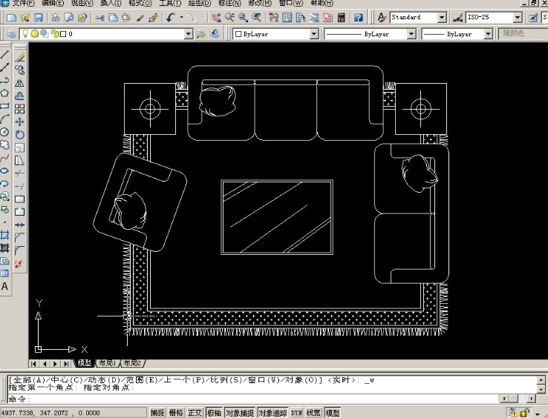Open the ByLayer linetype dropdown
Image resolution: width=548 pixels, height=418 pixels.
pyautogui.click(x=411, y=34)
